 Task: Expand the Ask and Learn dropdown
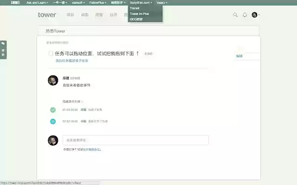(37, 3)
